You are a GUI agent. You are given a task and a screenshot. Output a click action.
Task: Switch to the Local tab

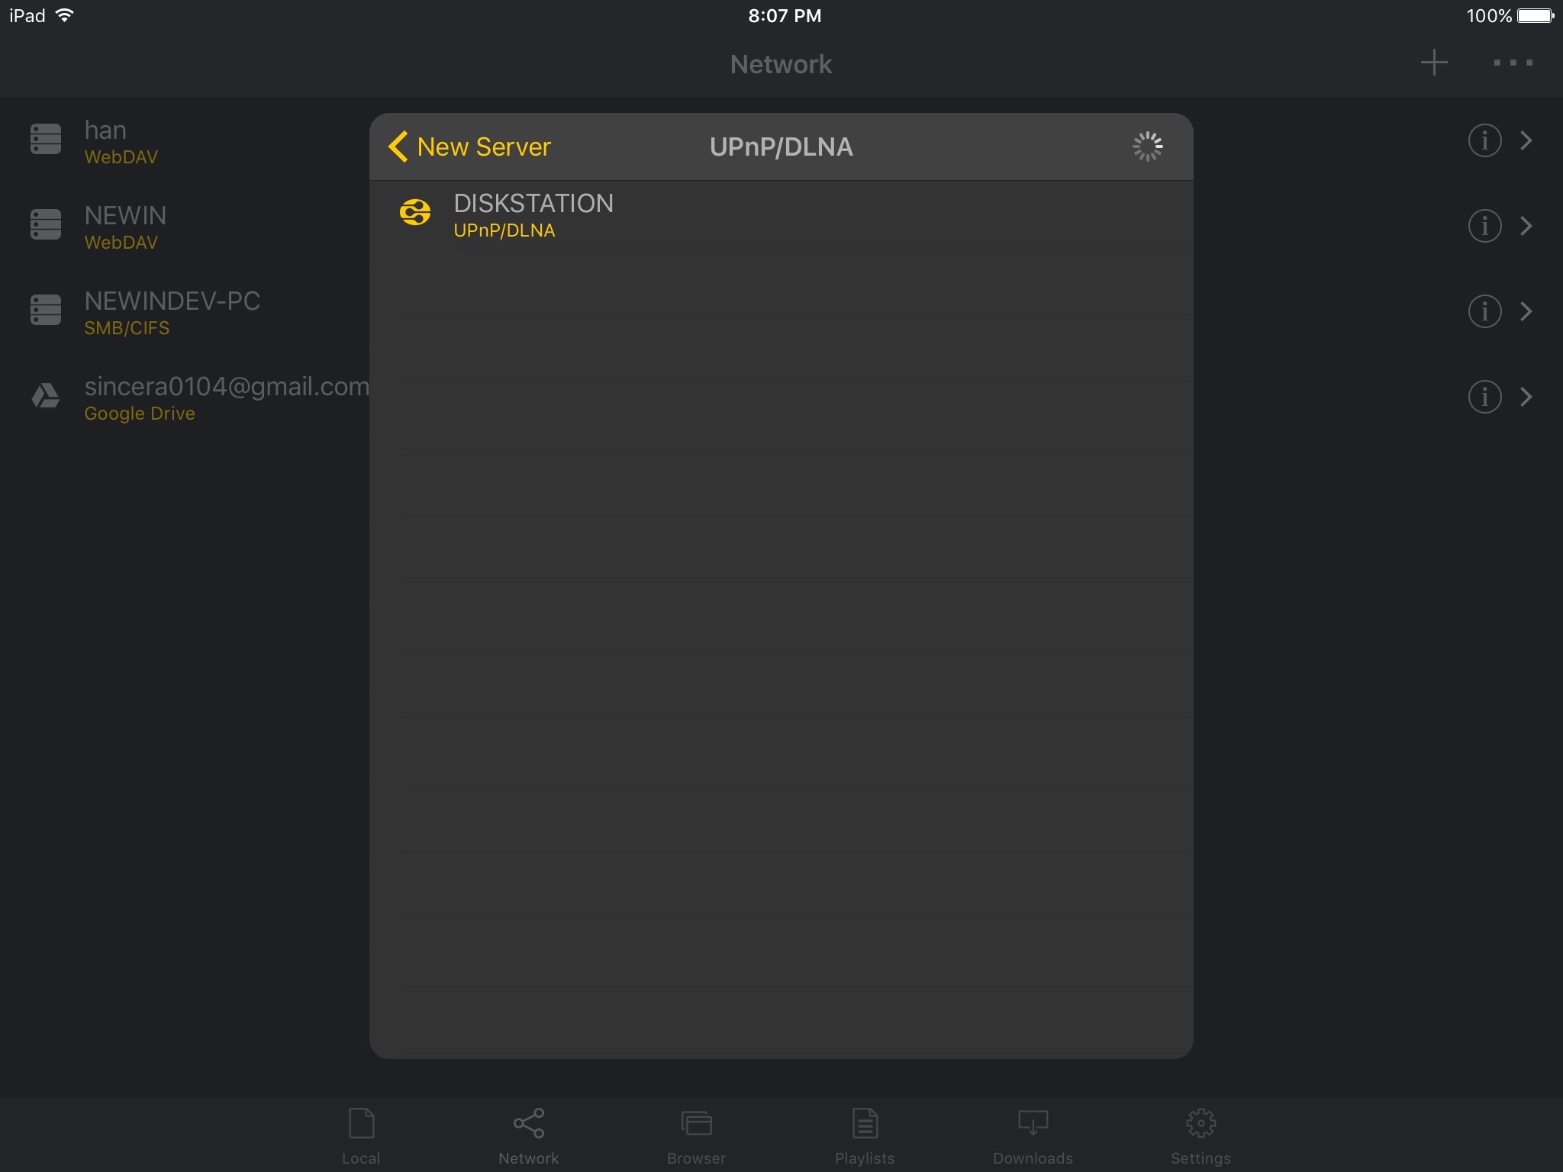pos(361,1136)
